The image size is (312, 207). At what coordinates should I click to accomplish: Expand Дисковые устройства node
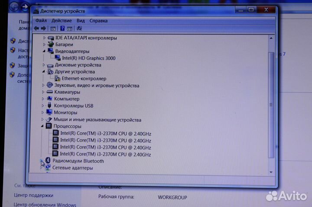pyautogui.click(x=44, y=65)
